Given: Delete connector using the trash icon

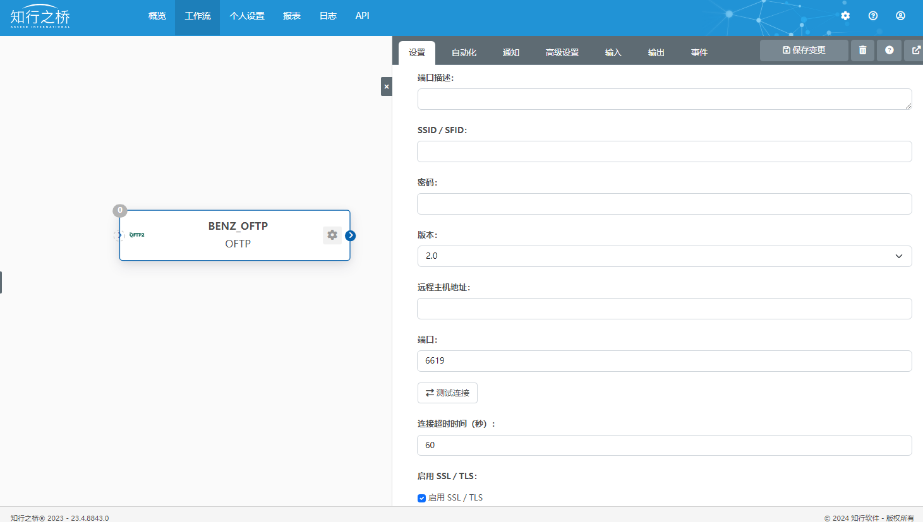Looking at the screenshot, I should click(x=862, y=50).
